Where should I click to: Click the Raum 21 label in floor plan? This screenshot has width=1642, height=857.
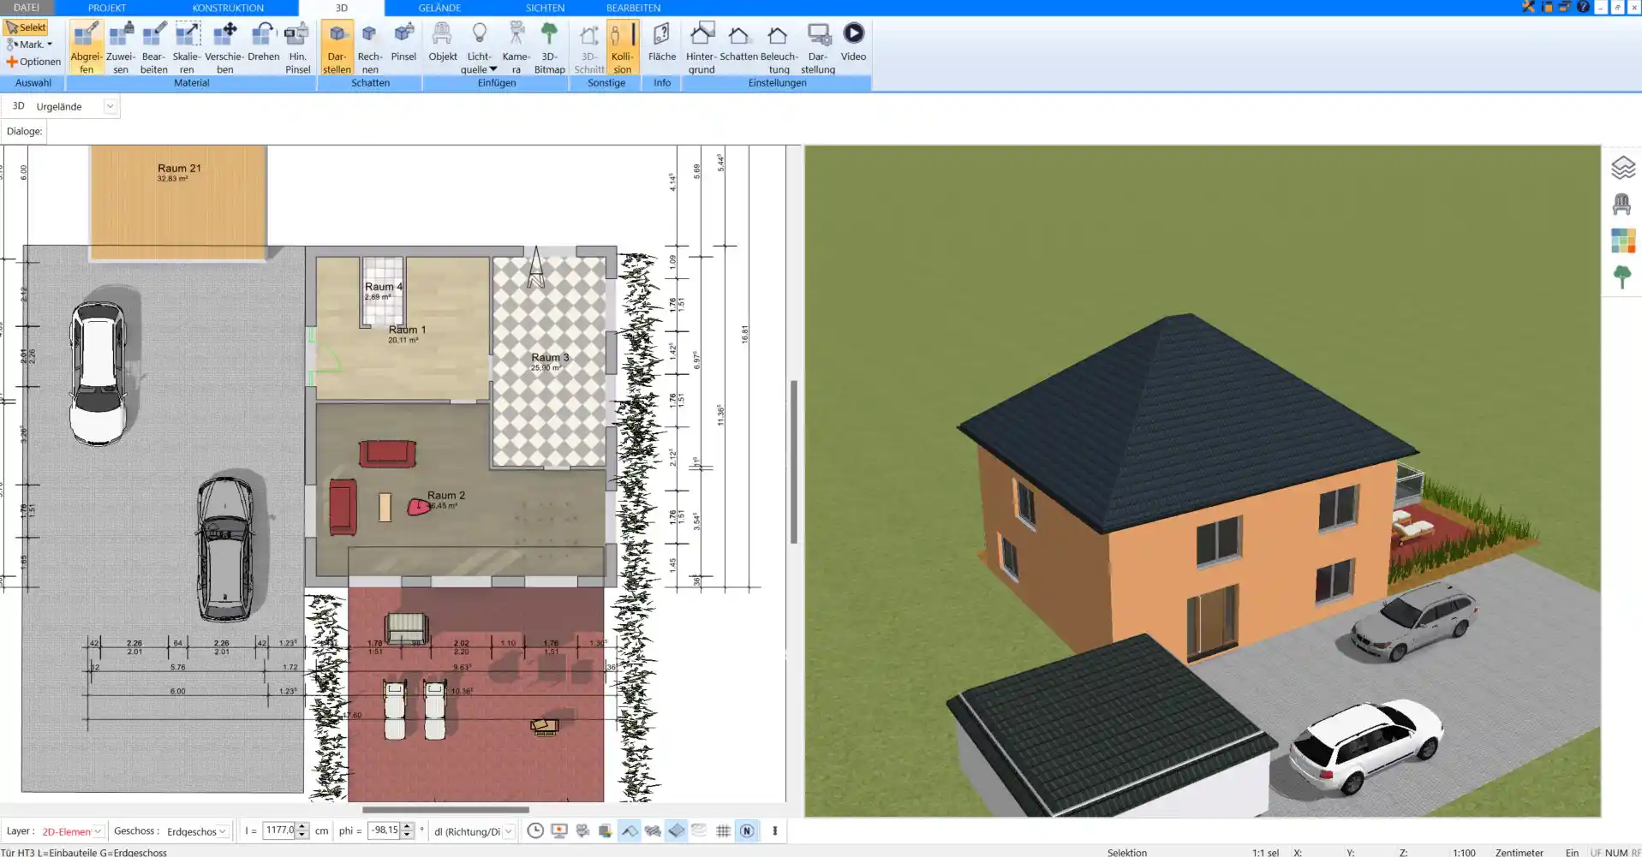[179, 169]
